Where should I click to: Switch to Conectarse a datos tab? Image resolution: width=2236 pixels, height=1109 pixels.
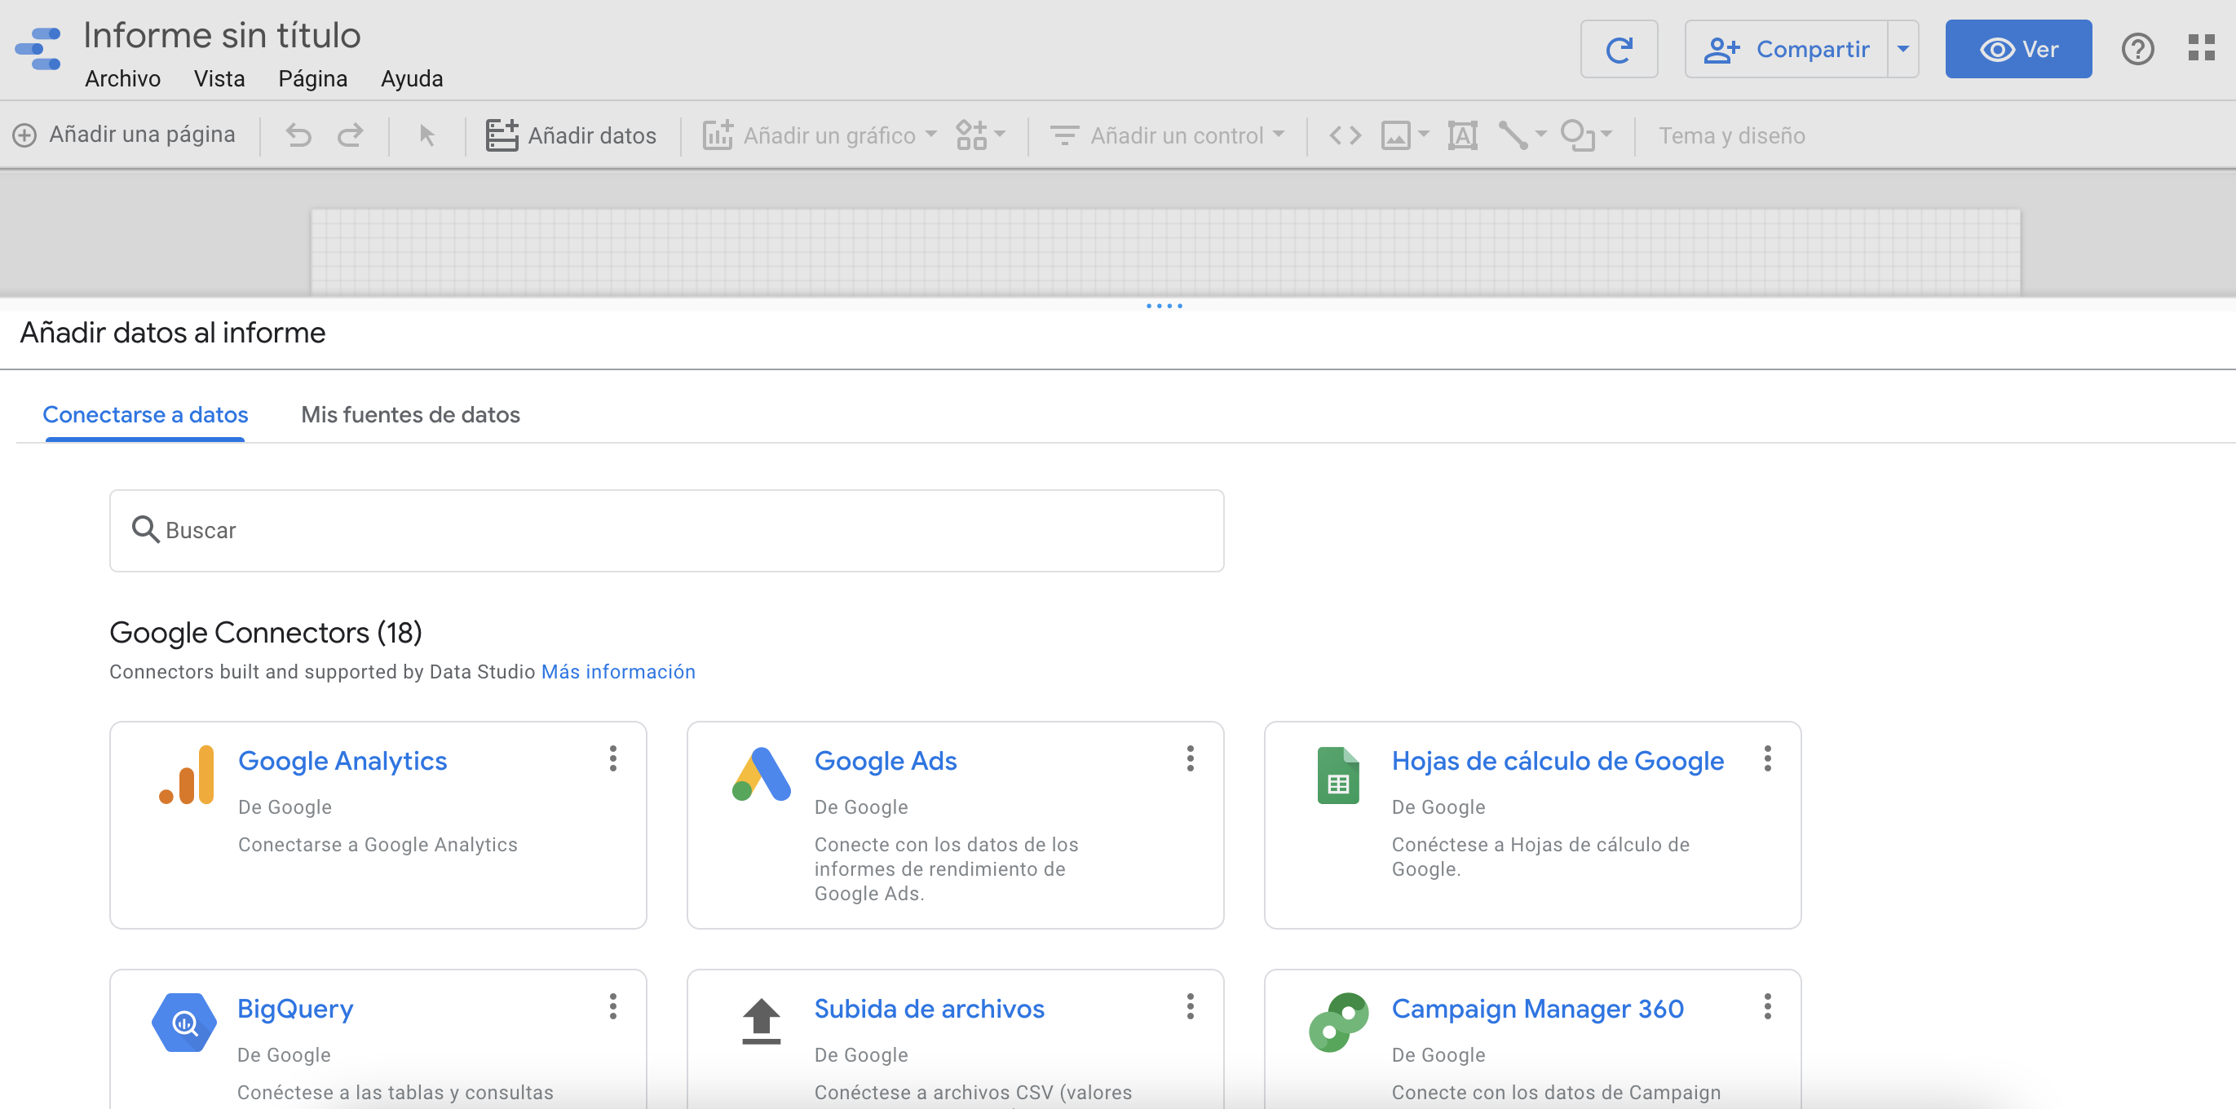click(145, 415)
